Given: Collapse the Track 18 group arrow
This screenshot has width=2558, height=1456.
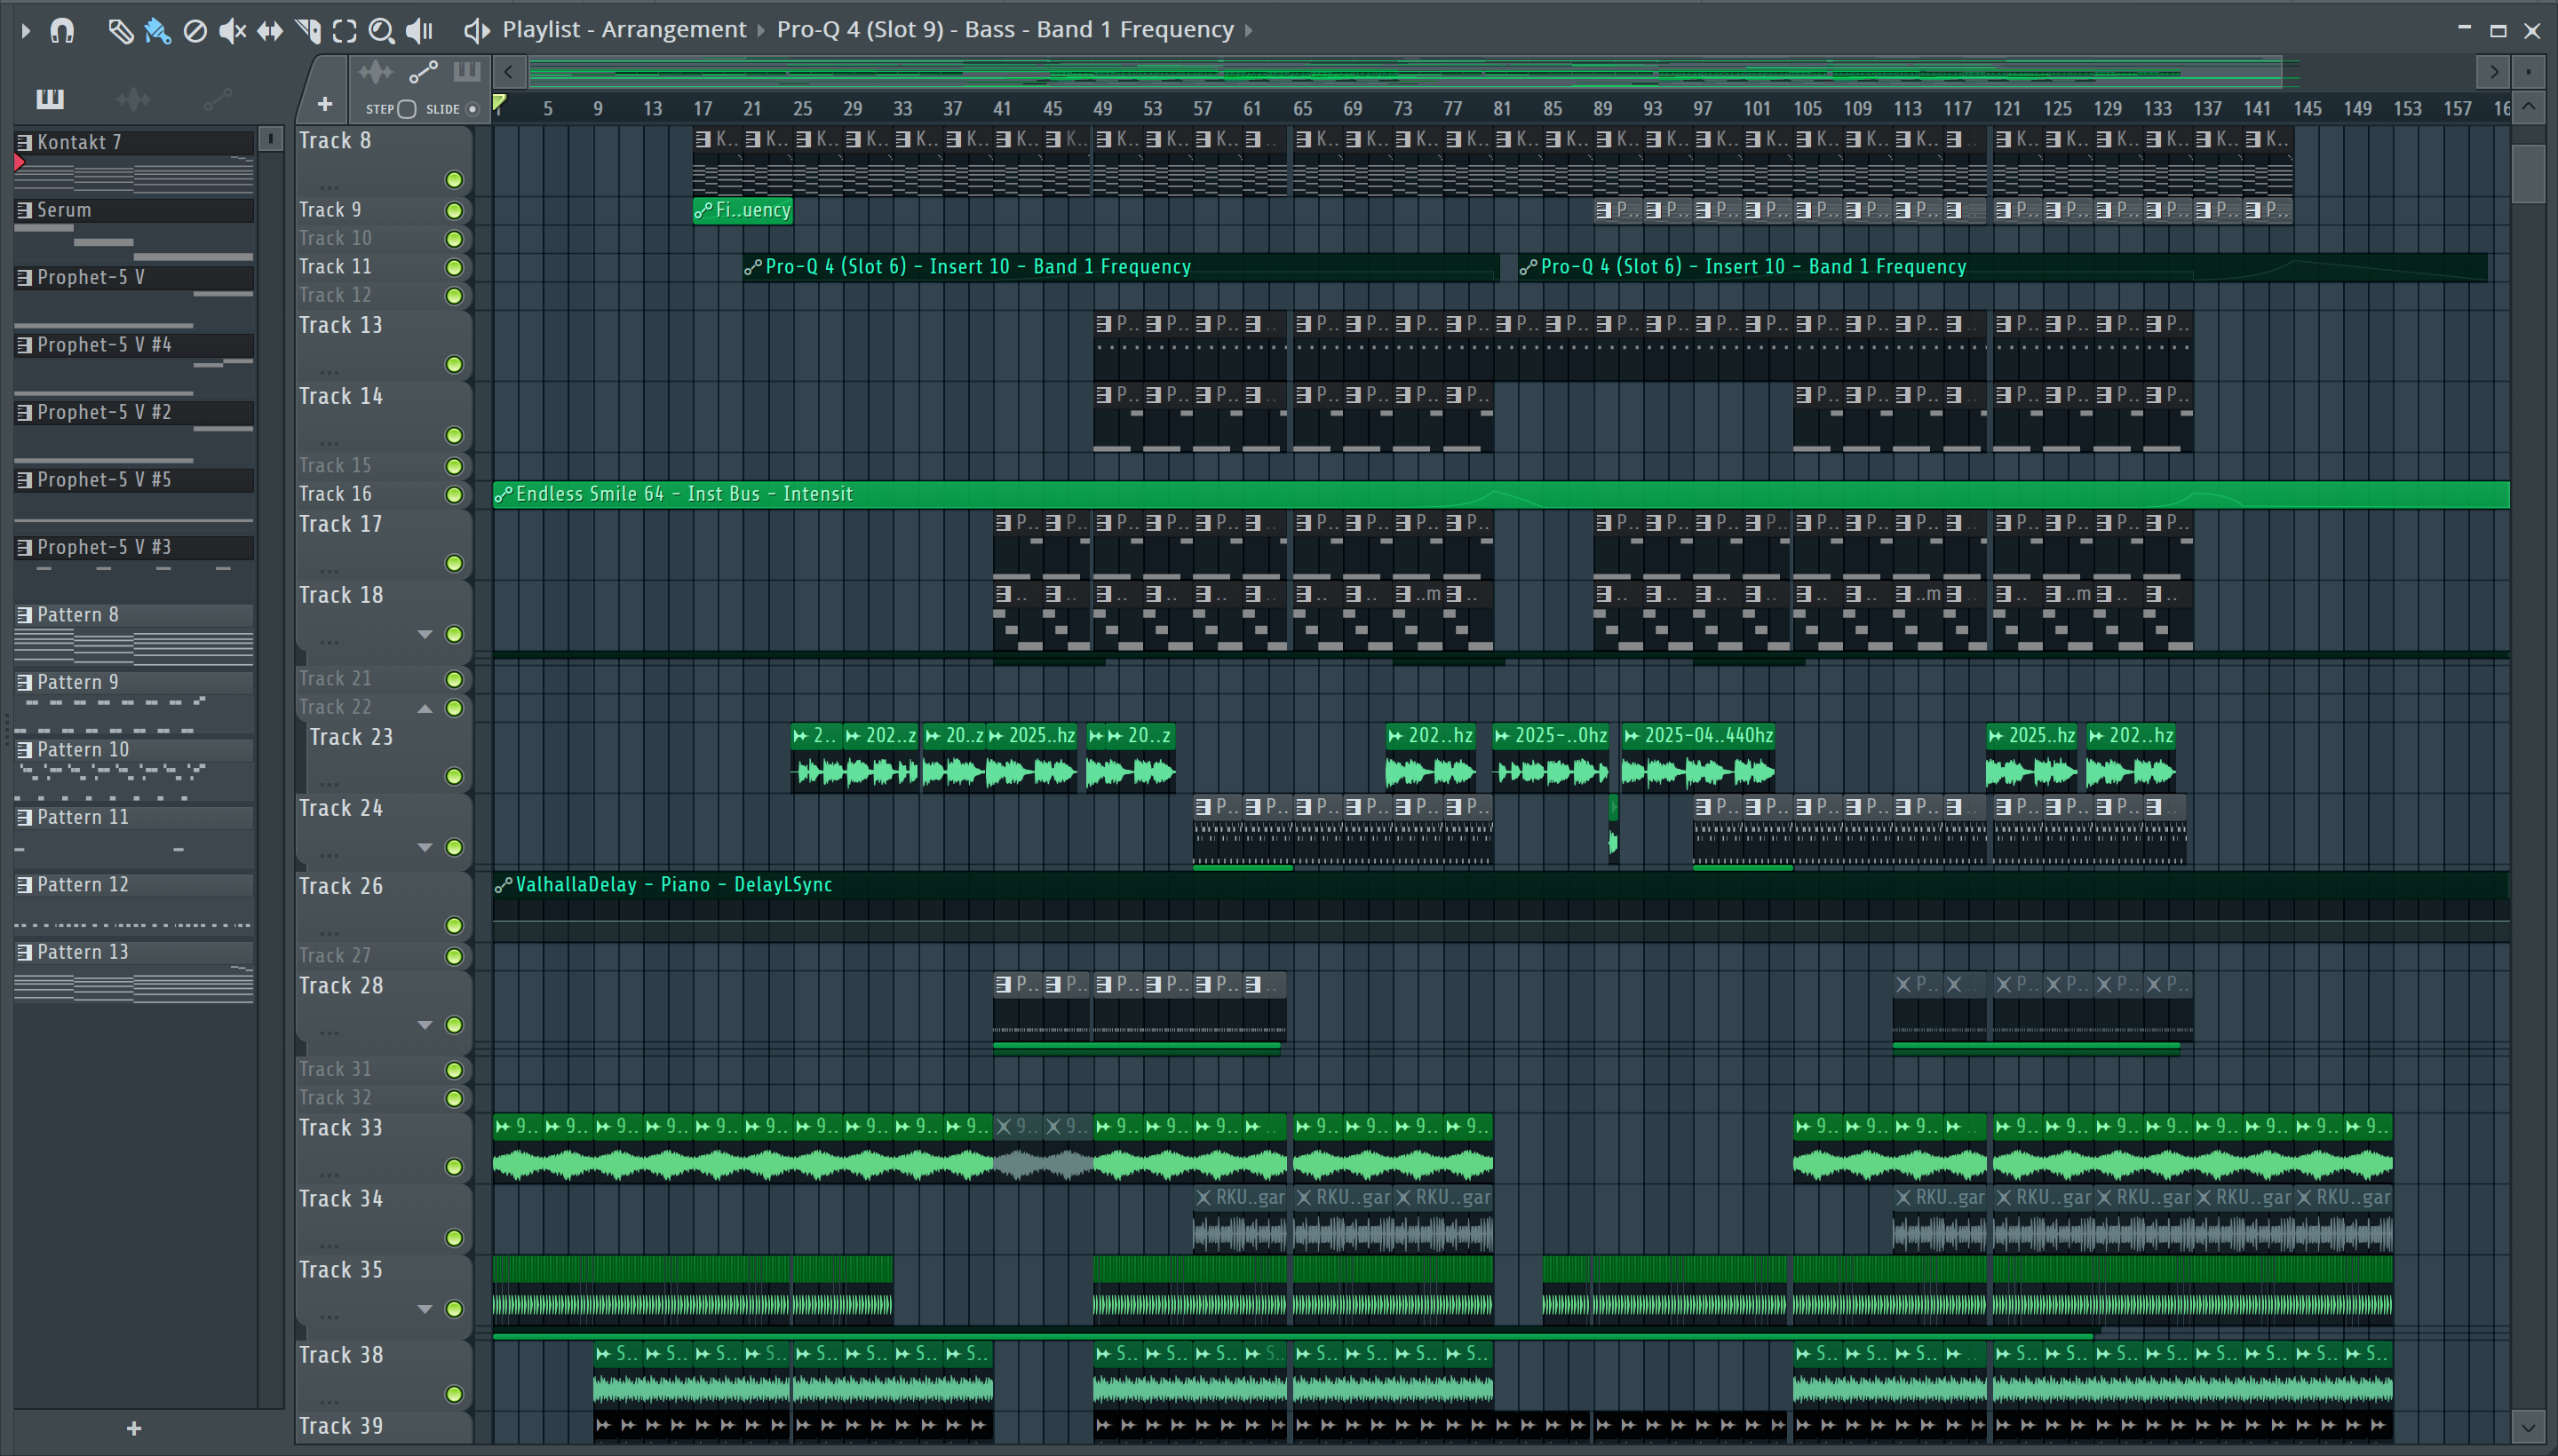Looking at the screenshot, I should click(425, 635).
